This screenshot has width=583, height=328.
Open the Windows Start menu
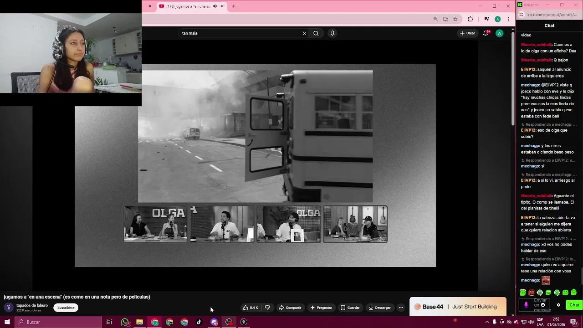[7, 322]
